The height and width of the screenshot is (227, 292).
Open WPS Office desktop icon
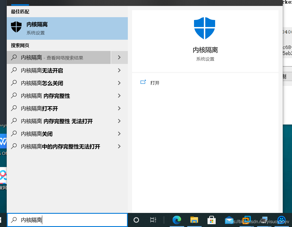(3, 141)
